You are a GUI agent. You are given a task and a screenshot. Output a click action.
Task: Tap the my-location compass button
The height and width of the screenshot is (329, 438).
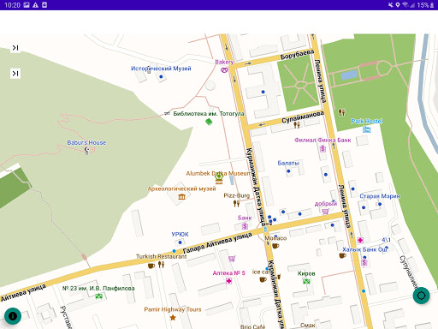click(x=421, y=296)
